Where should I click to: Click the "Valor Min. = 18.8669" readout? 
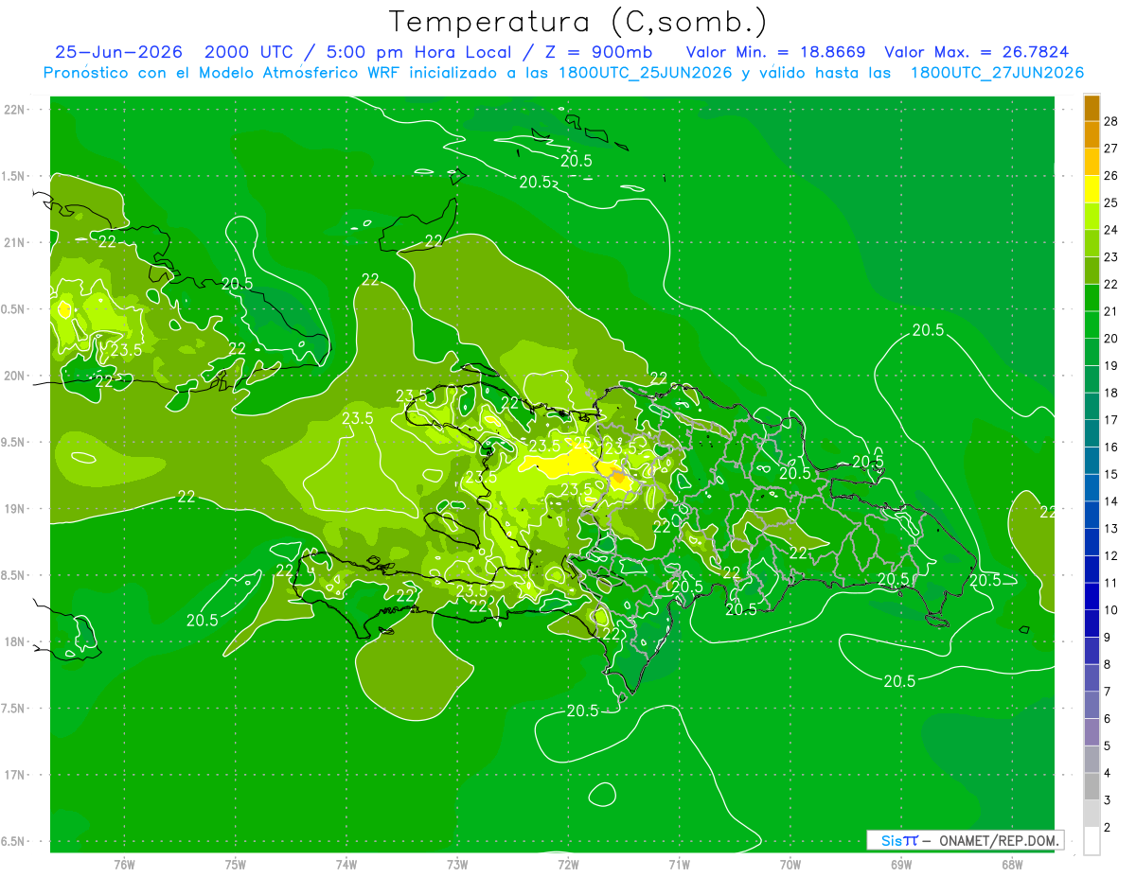776,52
